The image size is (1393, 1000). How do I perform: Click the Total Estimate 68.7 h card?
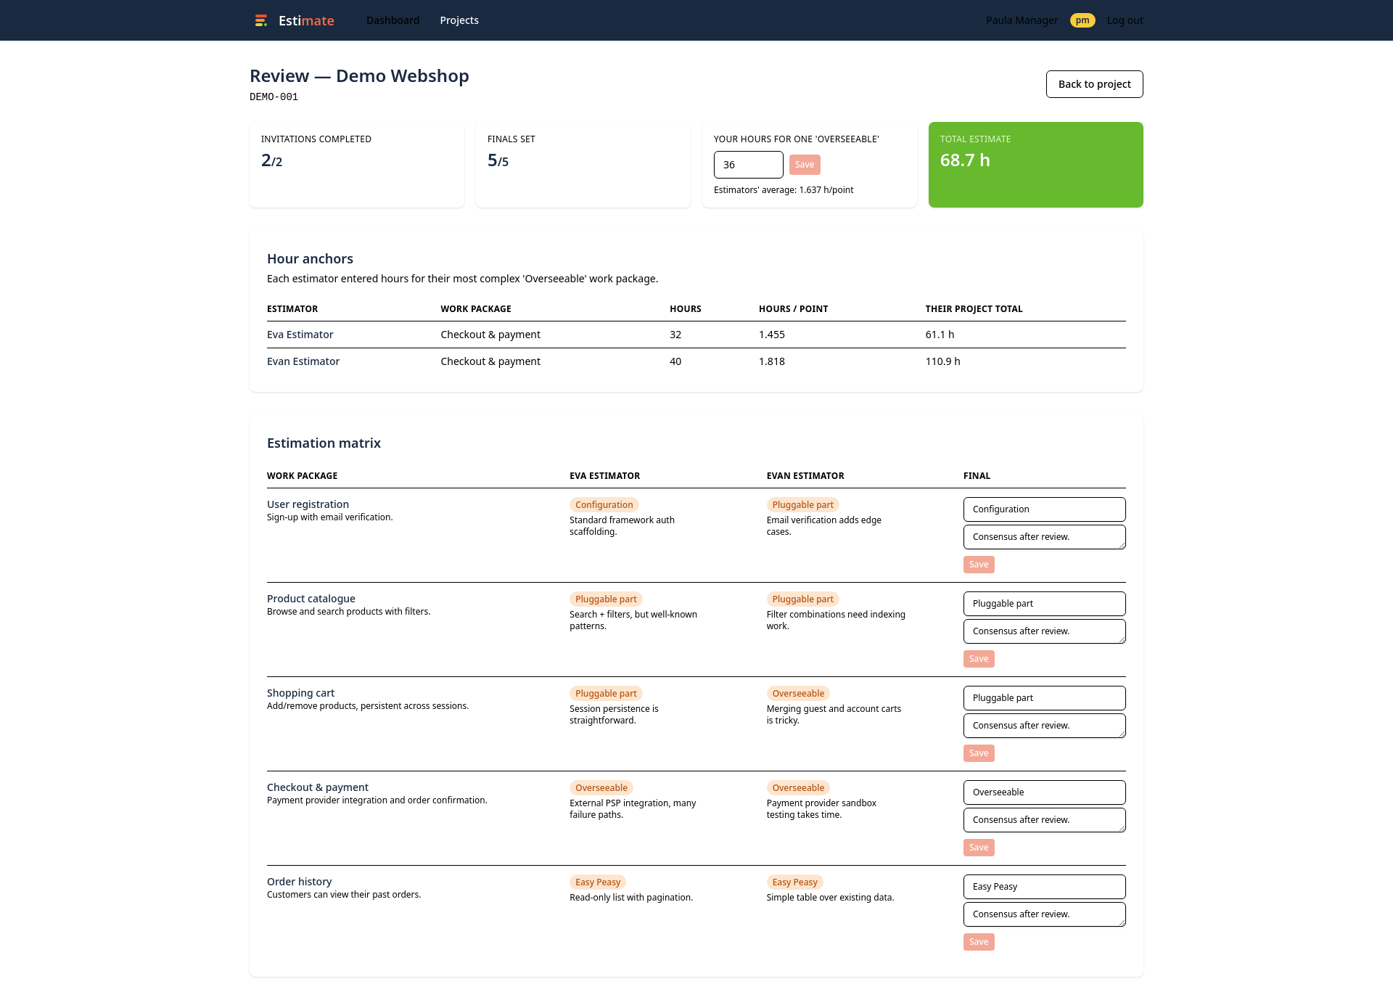coord(1035,165)
